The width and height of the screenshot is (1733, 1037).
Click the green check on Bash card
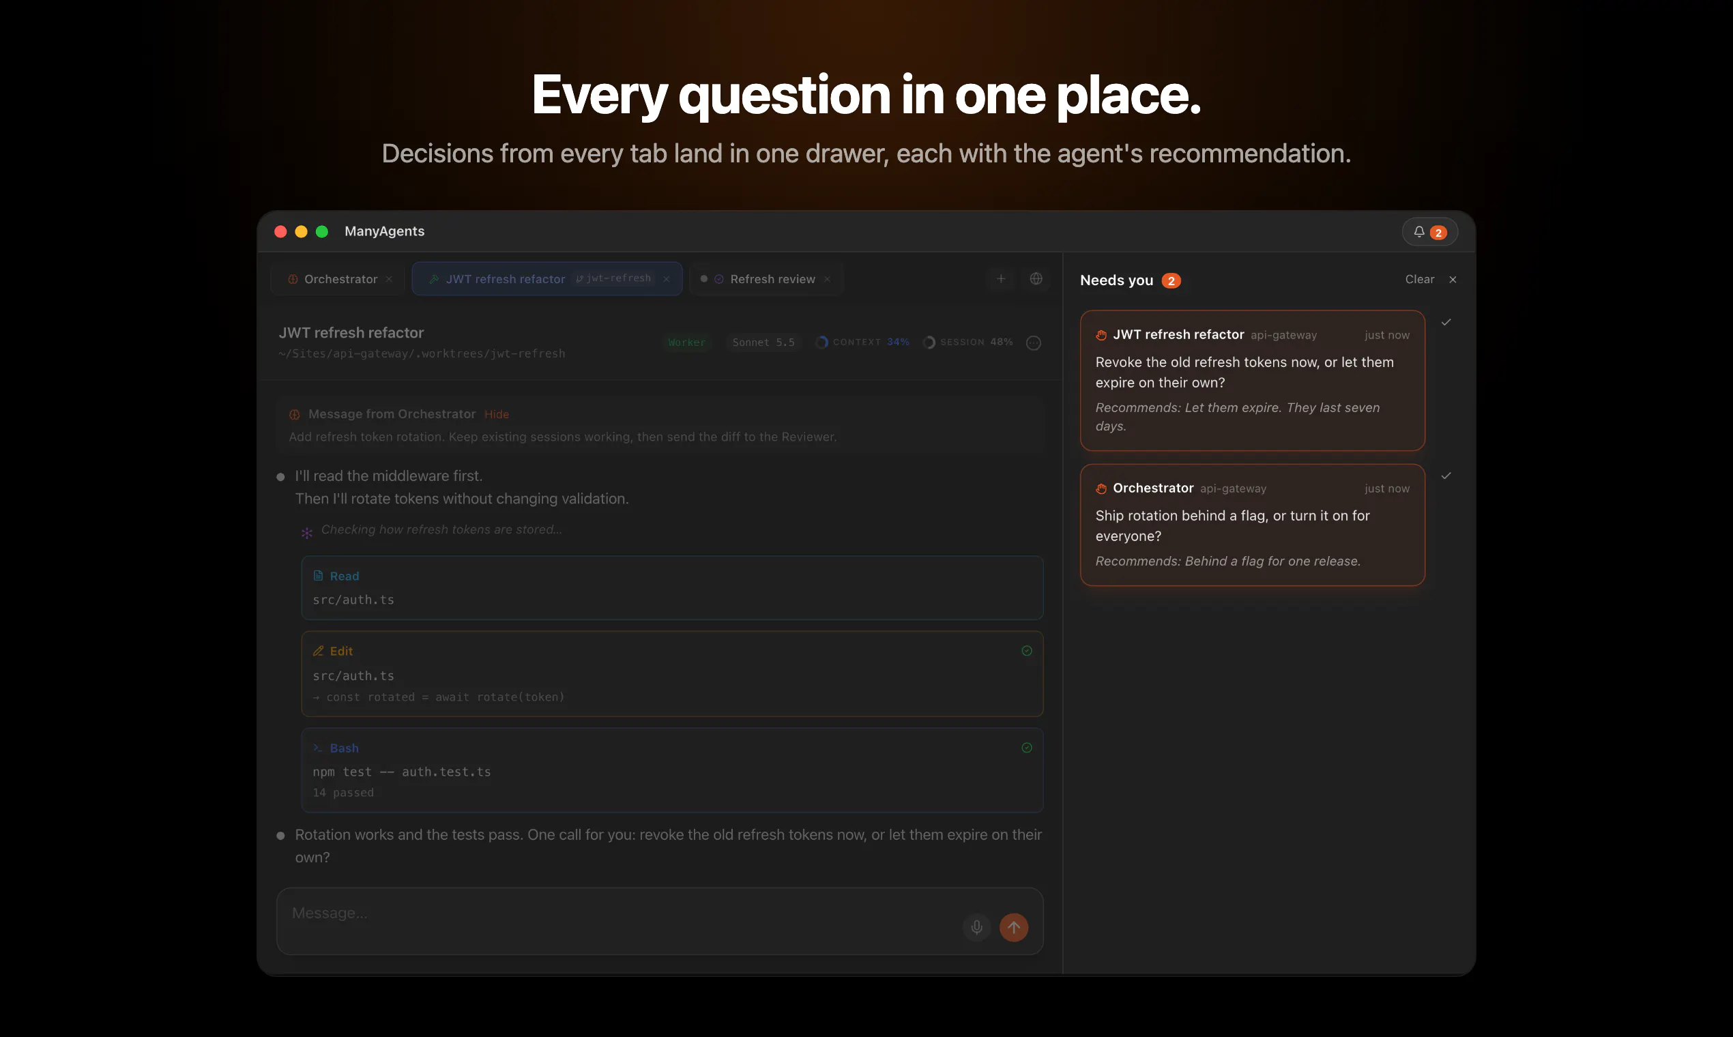tap(1027, 748)
